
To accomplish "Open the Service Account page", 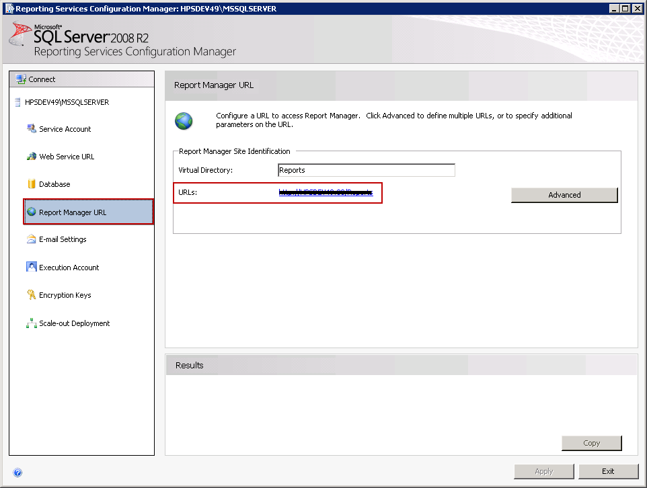I will click(x=65, y=129).
